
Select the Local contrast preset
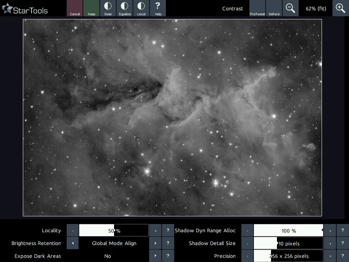141,8
